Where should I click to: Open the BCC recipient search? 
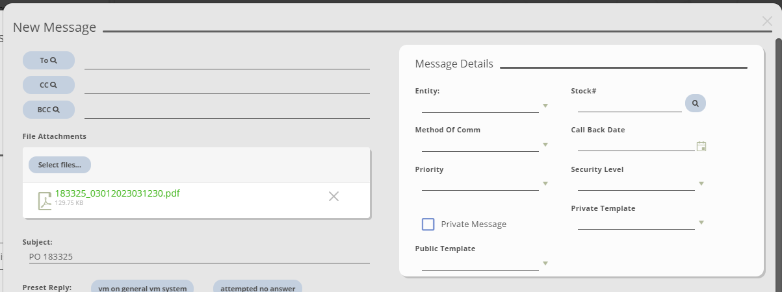[49, 110]
